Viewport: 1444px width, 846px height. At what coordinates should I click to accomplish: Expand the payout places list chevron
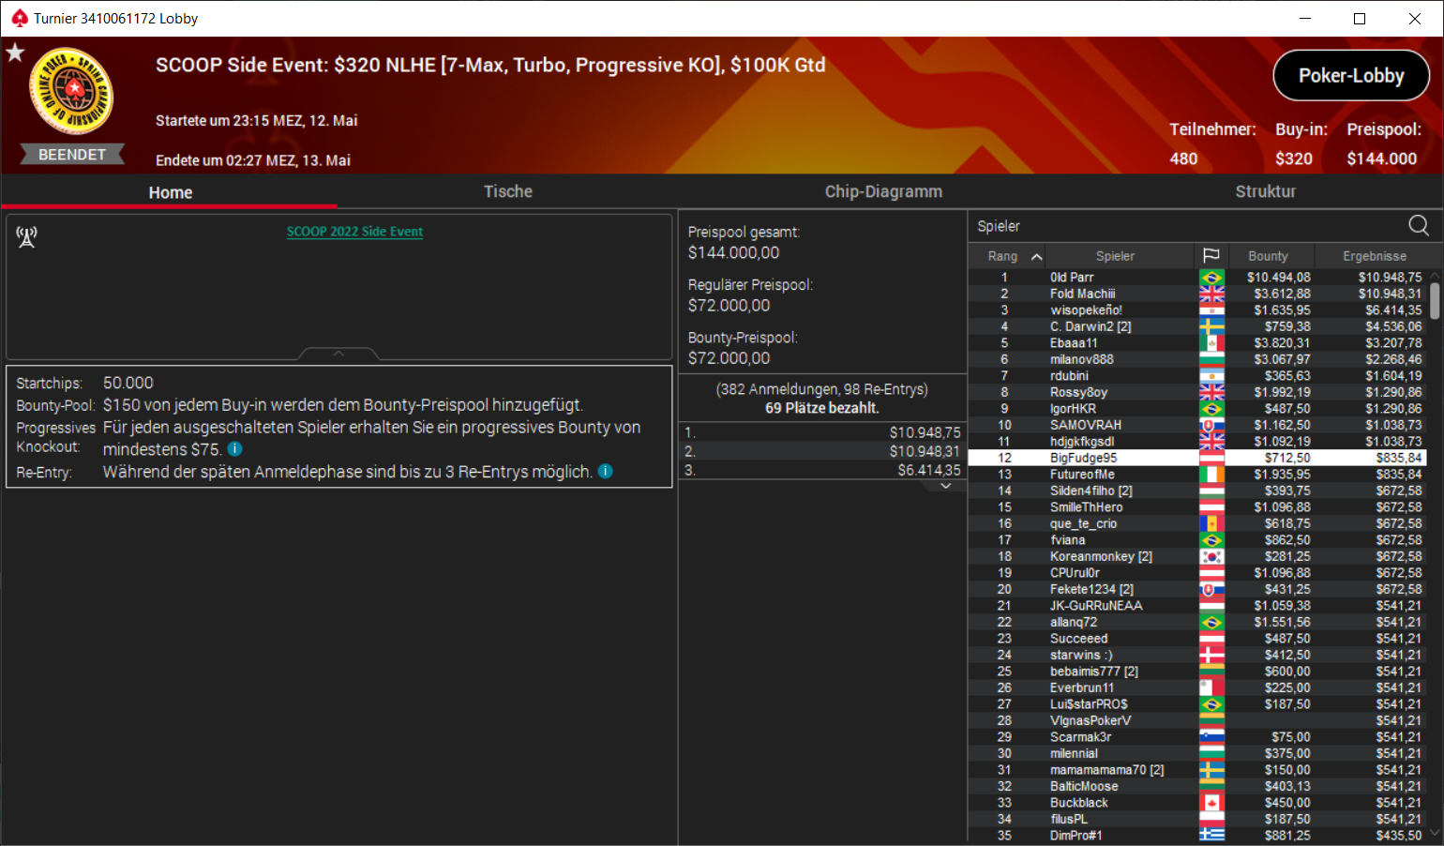pos(946,486)
